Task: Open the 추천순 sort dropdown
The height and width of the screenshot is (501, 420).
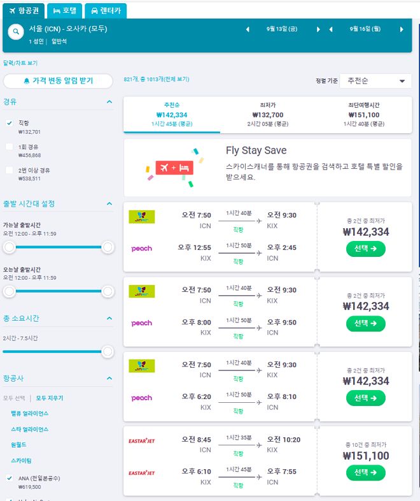Action: 375,81
